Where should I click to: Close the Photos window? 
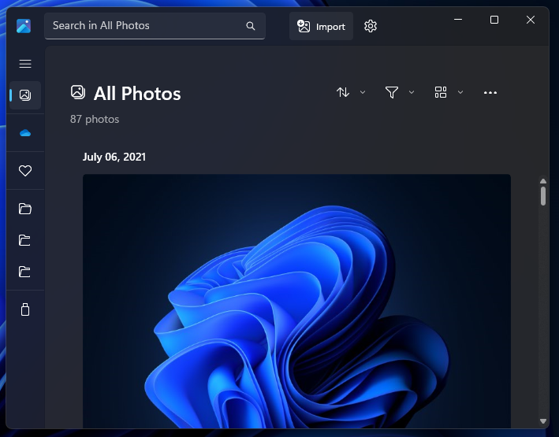(531, 20)
